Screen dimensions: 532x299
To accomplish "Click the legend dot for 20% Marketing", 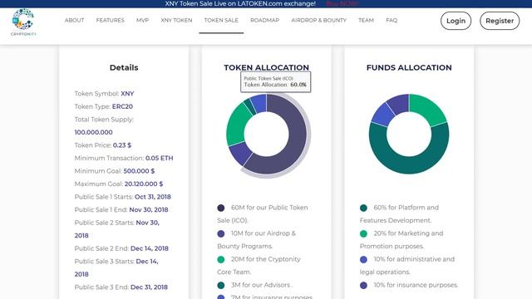I will (363, 233).
